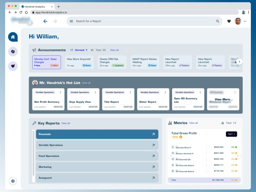256x192 pixels.
Task: Open the Top 5 dropdown
Action: pyautogui.click(x=231, y=134)
